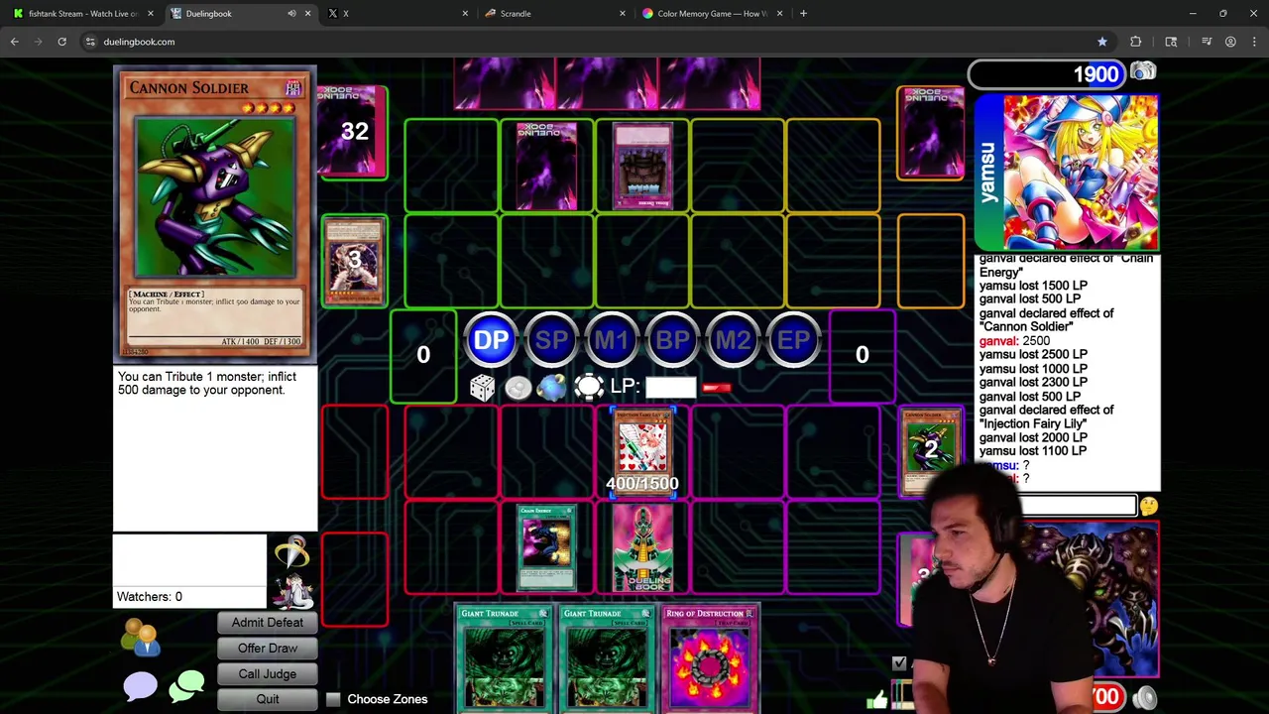Switch to the M2 phase

[733, 340]
